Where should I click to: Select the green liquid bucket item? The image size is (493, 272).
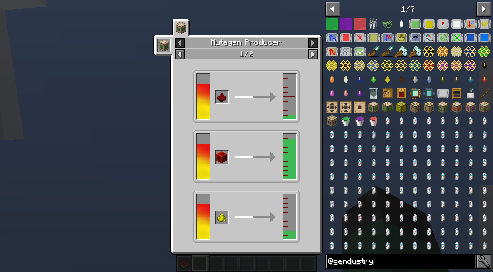[x=346, y=121]
